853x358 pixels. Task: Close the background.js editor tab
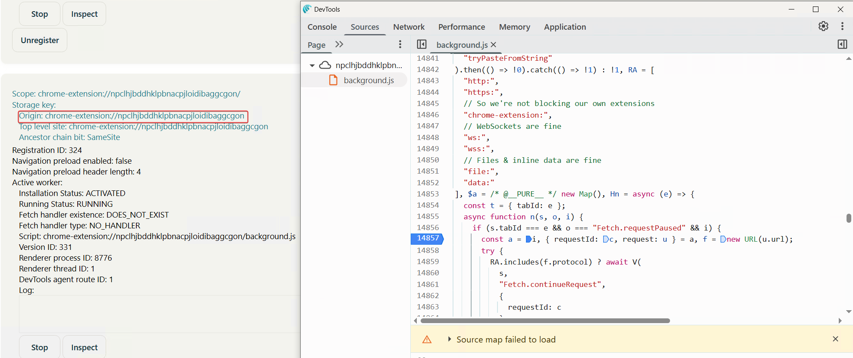[494, 45]
